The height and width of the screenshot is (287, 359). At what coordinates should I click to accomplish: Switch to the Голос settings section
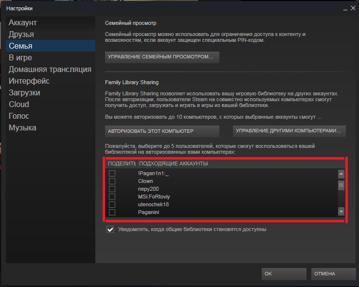click(51, 116)
